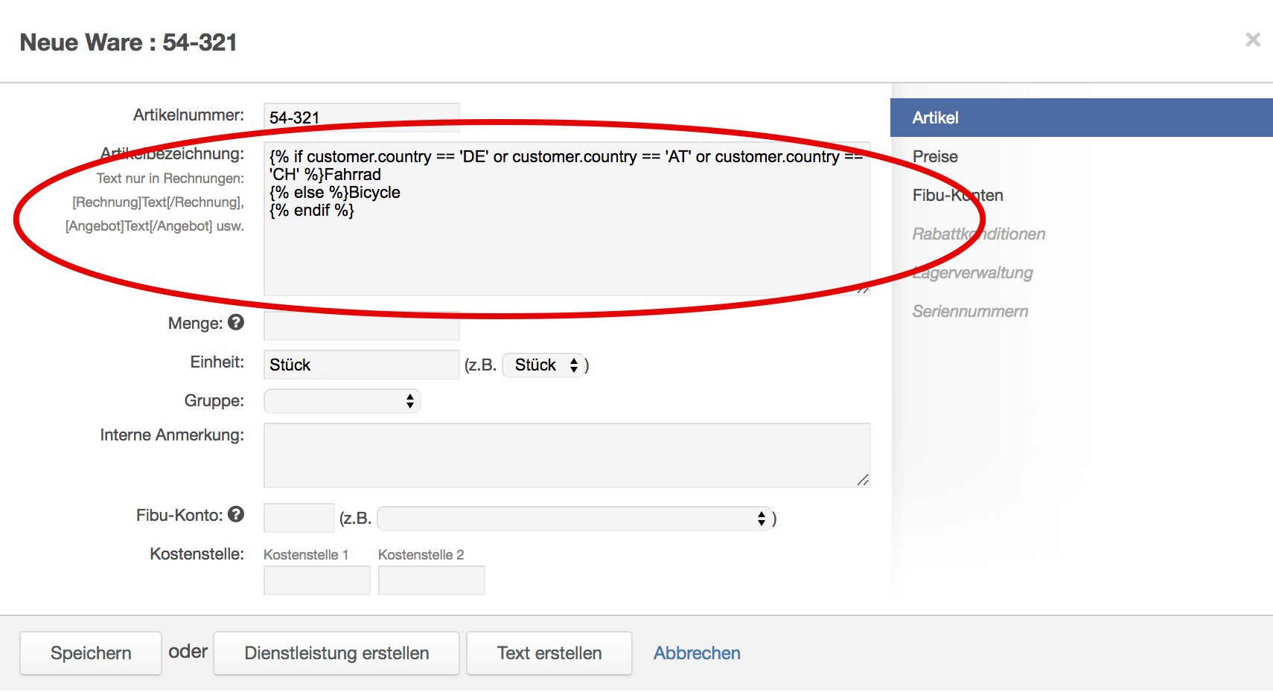The image size is (1273, 692).
Task: Focus the Artikelnummer input field
Action: point(362,118)
